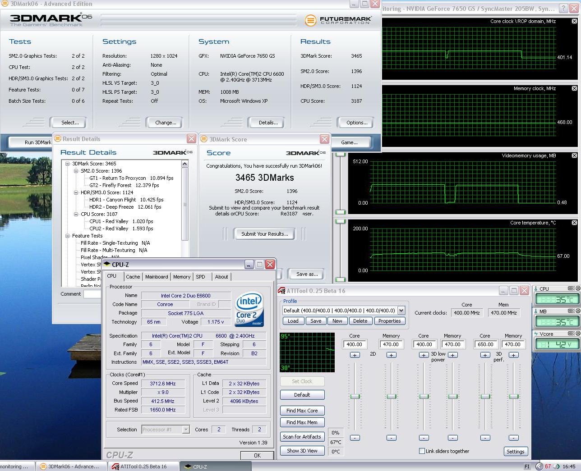Open ATITool Settings button
581x471 pixels.
coord(515,452)
